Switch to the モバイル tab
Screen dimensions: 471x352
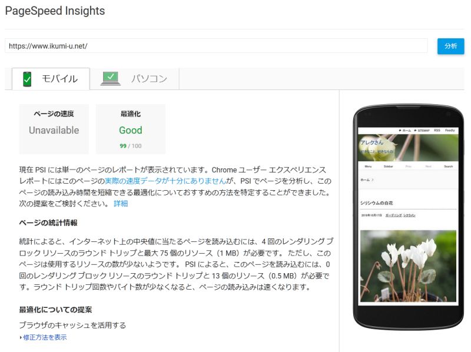[x=51, y=79]
